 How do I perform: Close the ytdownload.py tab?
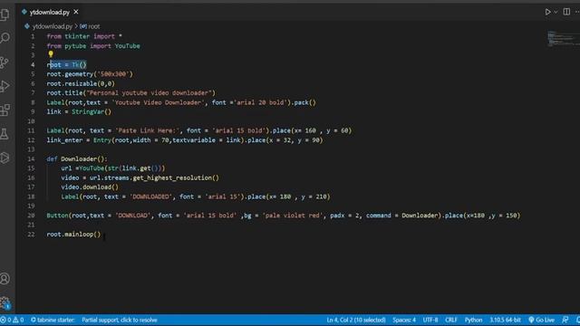coord(76,12)
